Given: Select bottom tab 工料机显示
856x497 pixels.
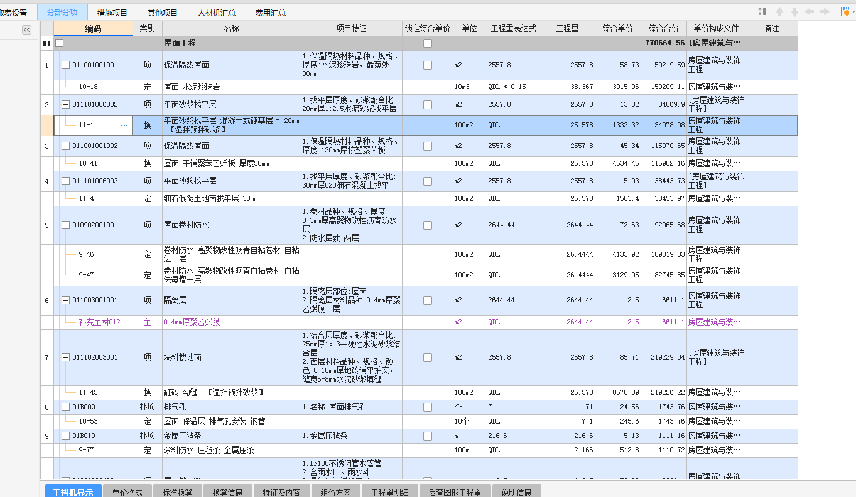Looking at the screenshot, I should click(73, 491).
